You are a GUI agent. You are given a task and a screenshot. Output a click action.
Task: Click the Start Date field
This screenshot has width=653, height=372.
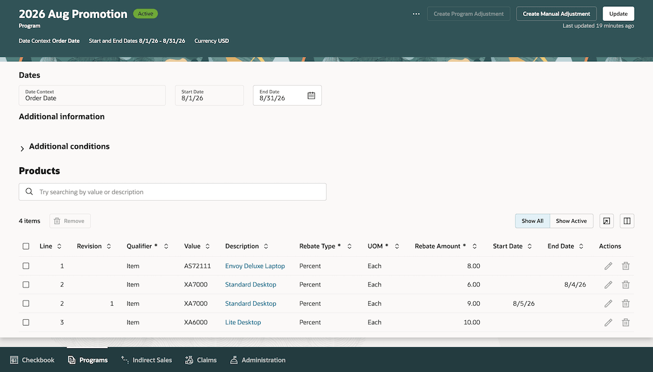tap(209, 95)
